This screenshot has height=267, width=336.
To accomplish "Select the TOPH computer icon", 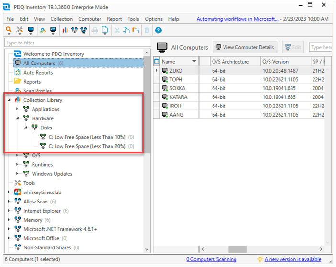I will point(164,79).
